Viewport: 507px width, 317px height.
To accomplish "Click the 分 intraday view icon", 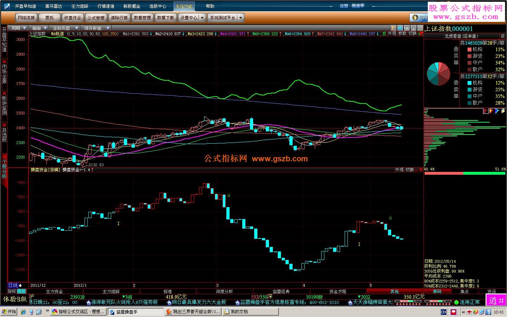I will coord(420,28).
